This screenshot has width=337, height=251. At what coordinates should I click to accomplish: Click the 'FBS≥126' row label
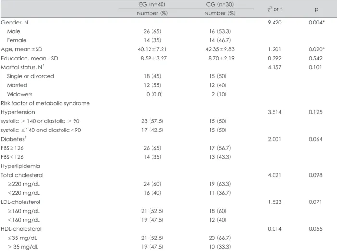coord(12,148)
